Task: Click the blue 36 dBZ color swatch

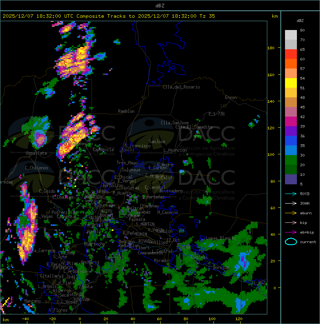Action: (291, 141)
